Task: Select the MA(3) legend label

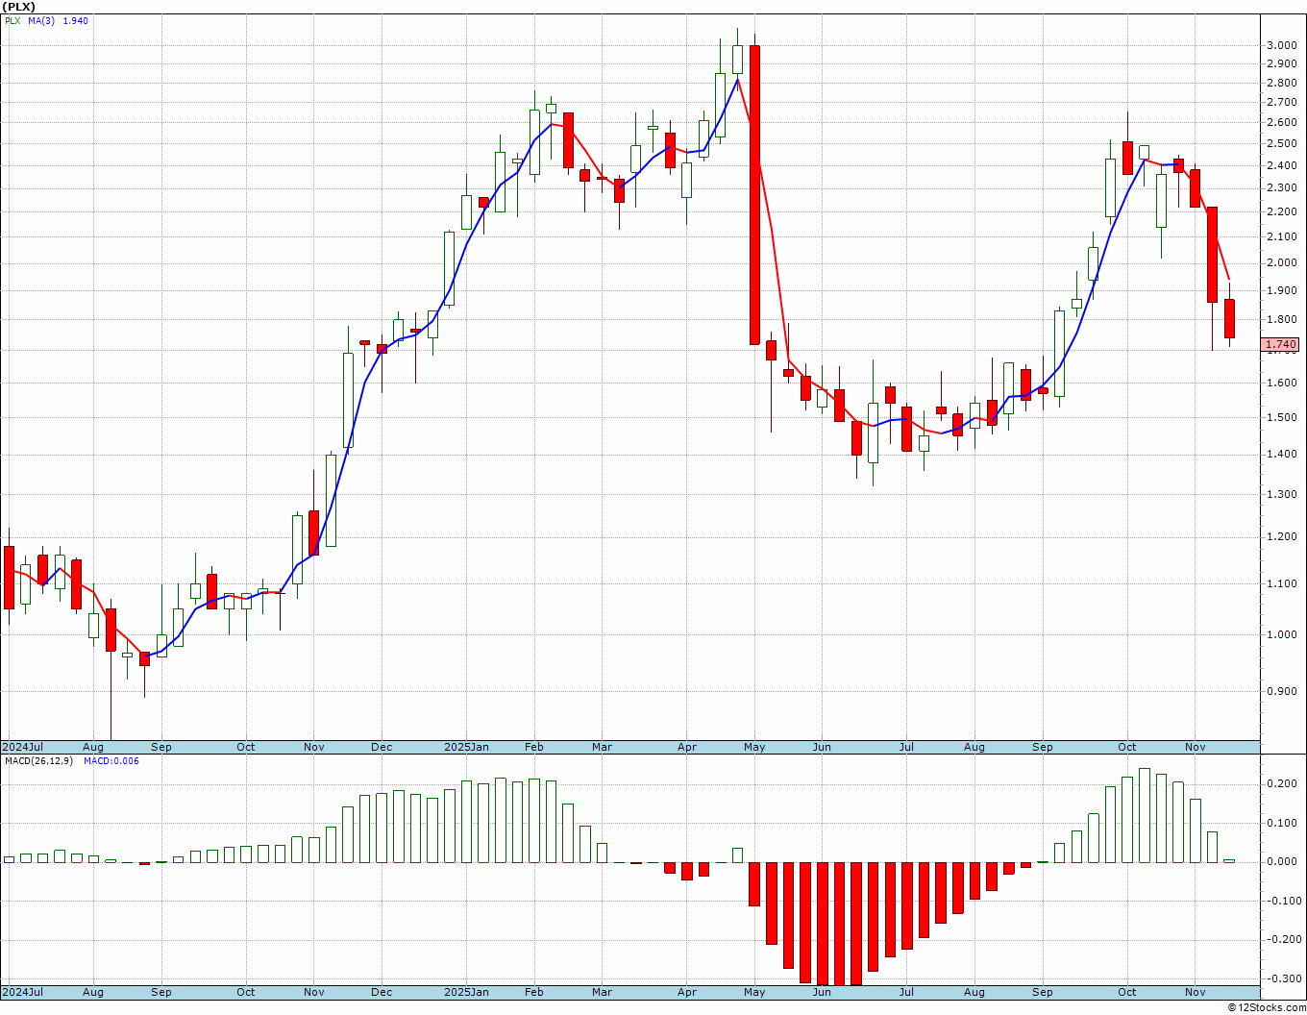Action: (x=41, y=21)
